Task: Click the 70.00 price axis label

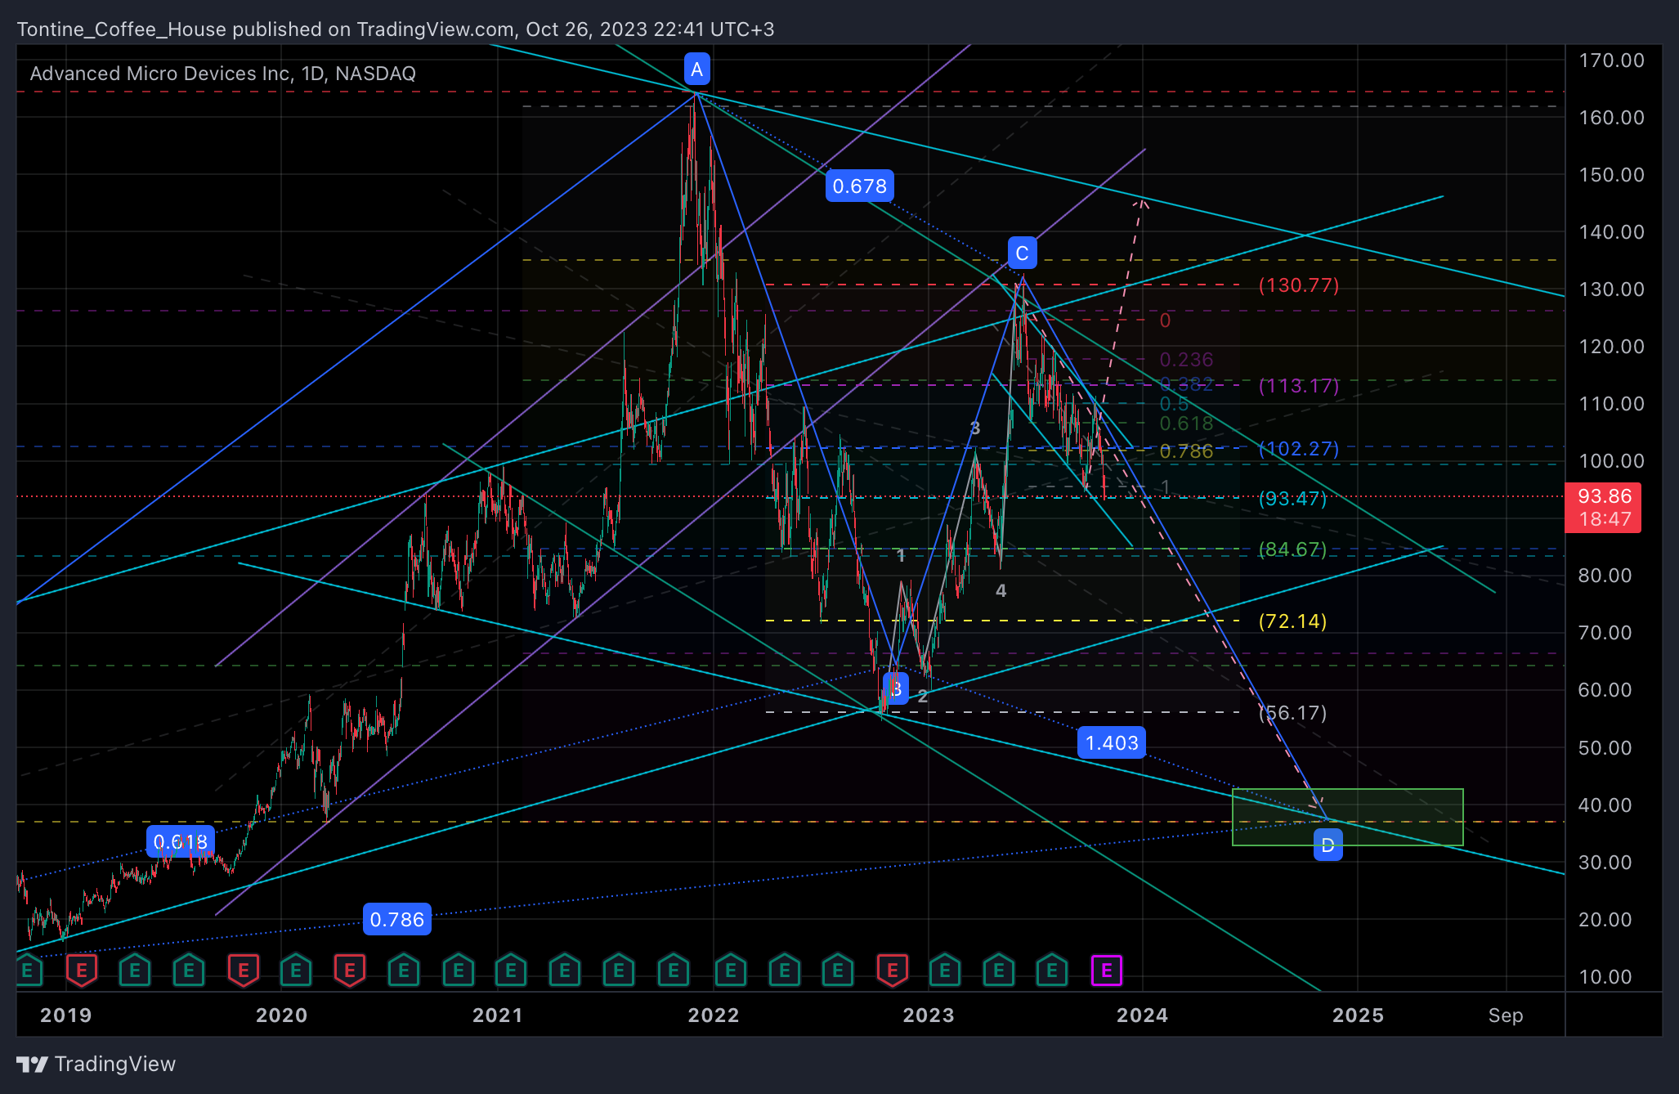Action: point(1605,633)
